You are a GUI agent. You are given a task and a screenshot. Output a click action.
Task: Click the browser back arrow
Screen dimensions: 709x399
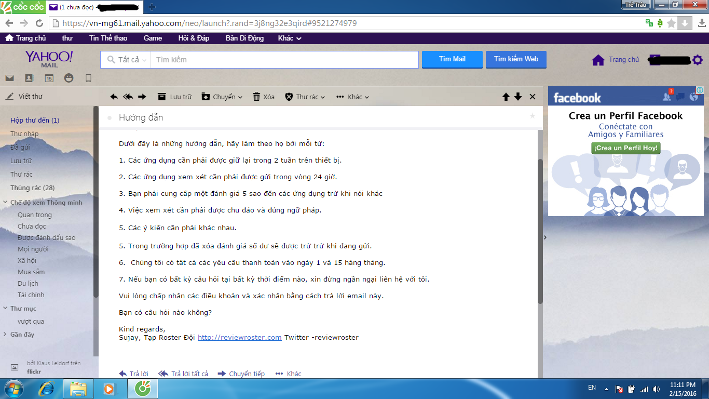pyautogui.click(x=9, y=23)
